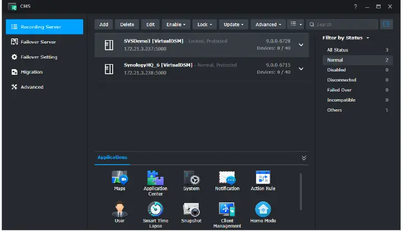Open the Advanced toolbar dropdown
This screenshot has width=403, height=232.
[268, 25]
